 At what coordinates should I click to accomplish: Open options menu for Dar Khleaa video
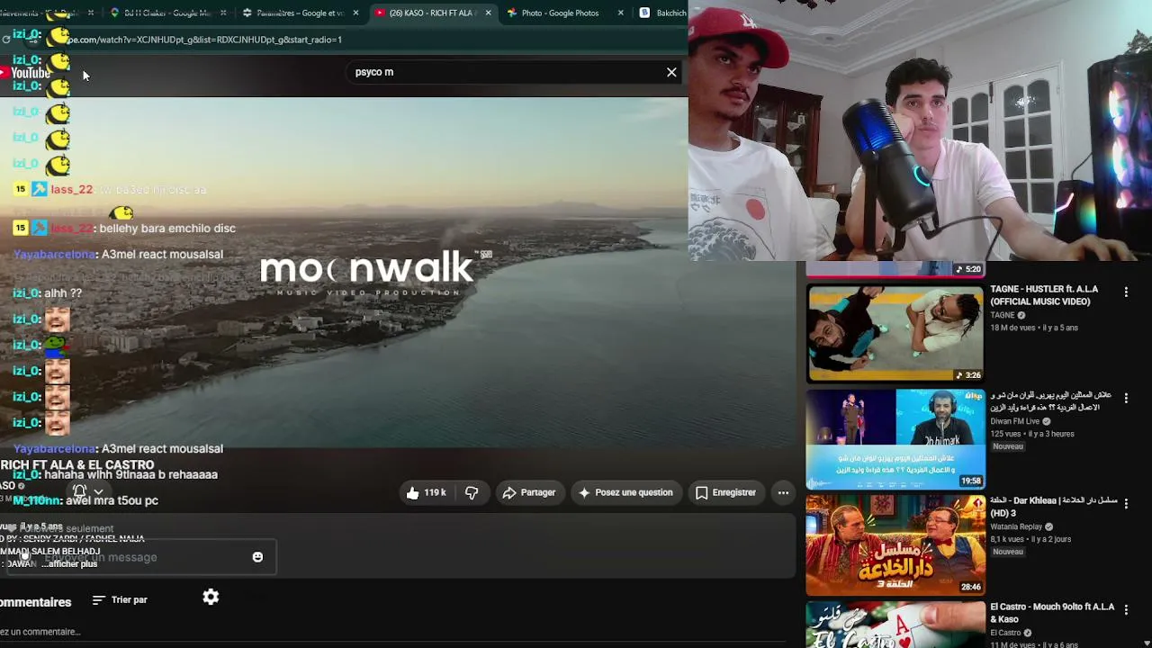pyautogui.click(x=1125, y=503)
